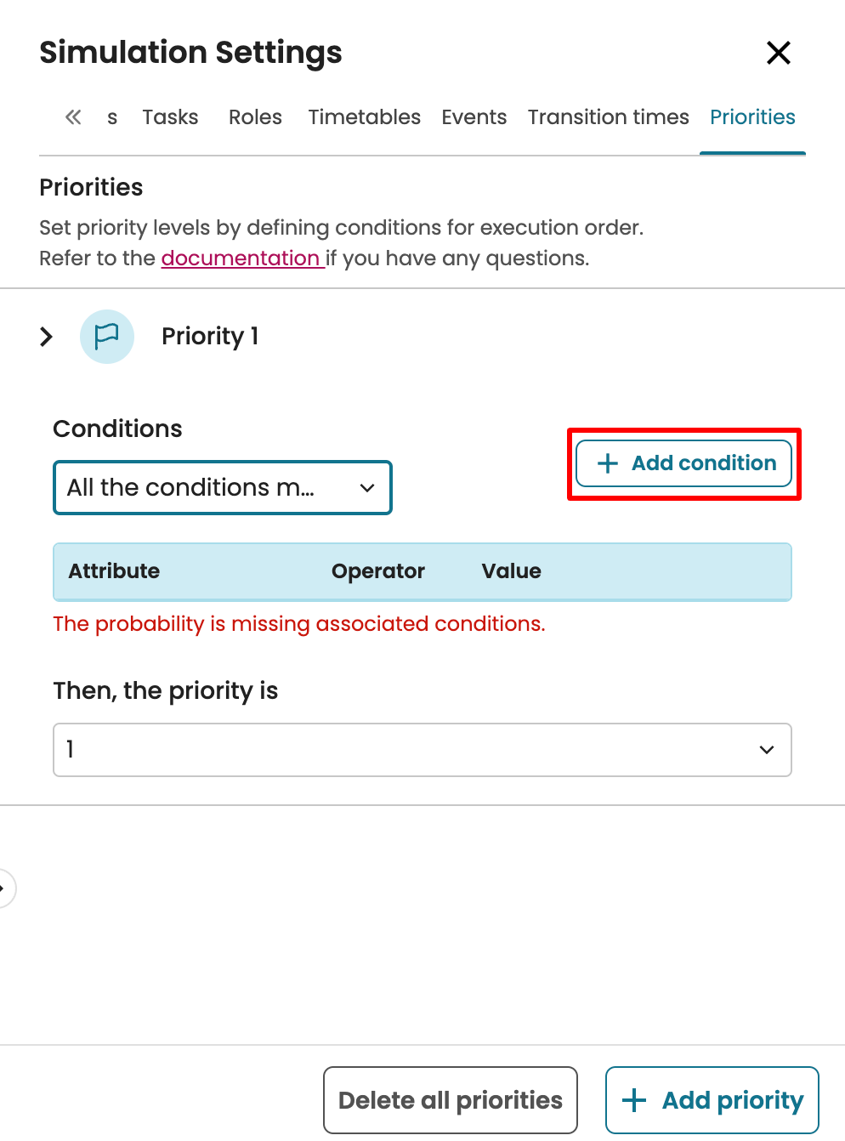
Task: Click the Add condition button
Action: [x=684, y=463]
